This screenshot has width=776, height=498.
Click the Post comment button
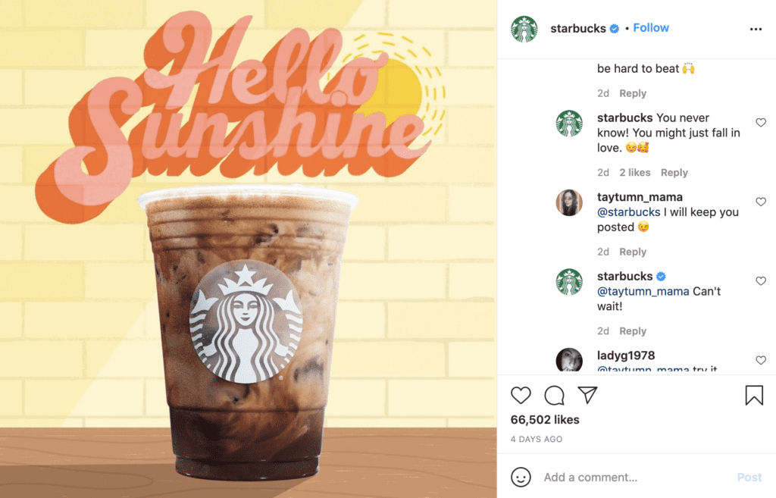click(749, 478)
